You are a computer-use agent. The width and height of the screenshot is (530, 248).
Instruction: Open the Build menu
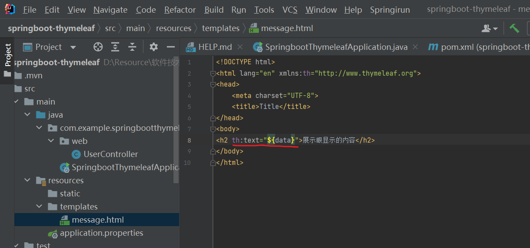point(214,10)
